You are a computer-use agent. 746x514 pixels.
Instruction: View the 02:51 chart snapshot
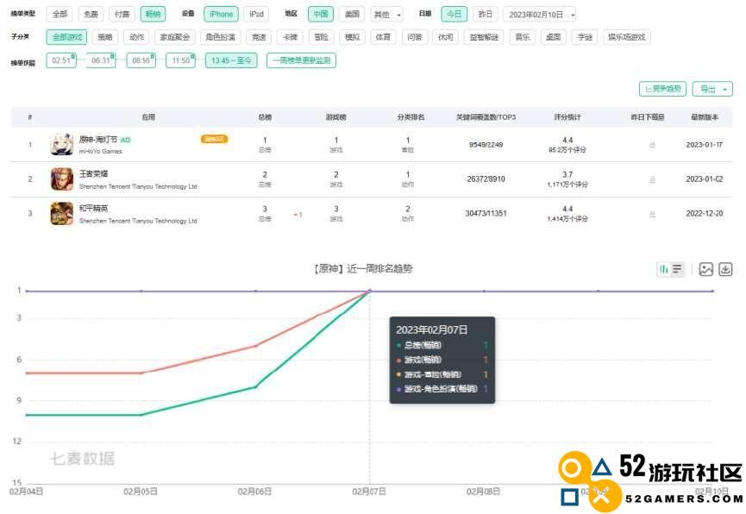point(61,60)
